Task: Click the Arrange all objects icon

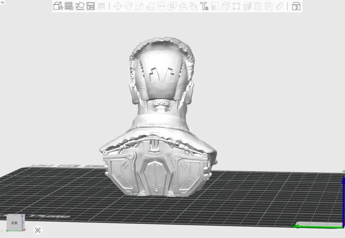Action: (91, 6)
